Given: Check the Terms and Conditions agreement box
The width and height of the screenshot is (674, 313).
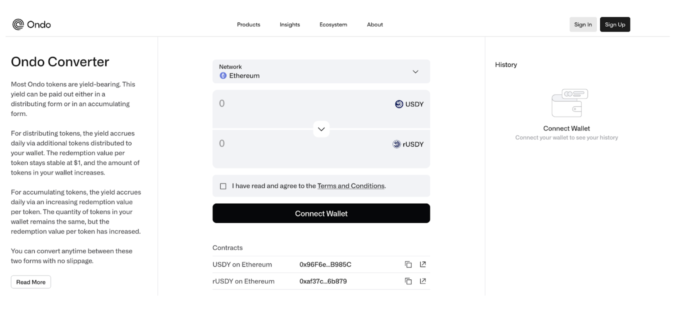Looking at the screenshot, I should click(x=223, y=186).
